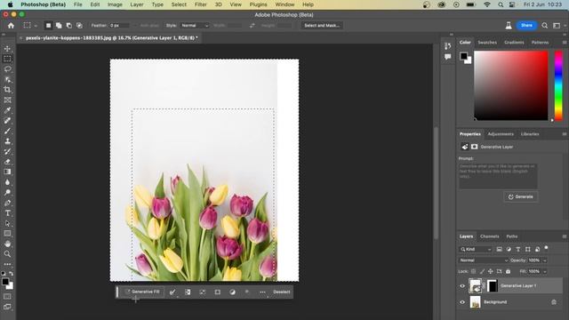Toggle filter for shape layers
Viewport: 569px width, 320px height.
click(527, 249)
